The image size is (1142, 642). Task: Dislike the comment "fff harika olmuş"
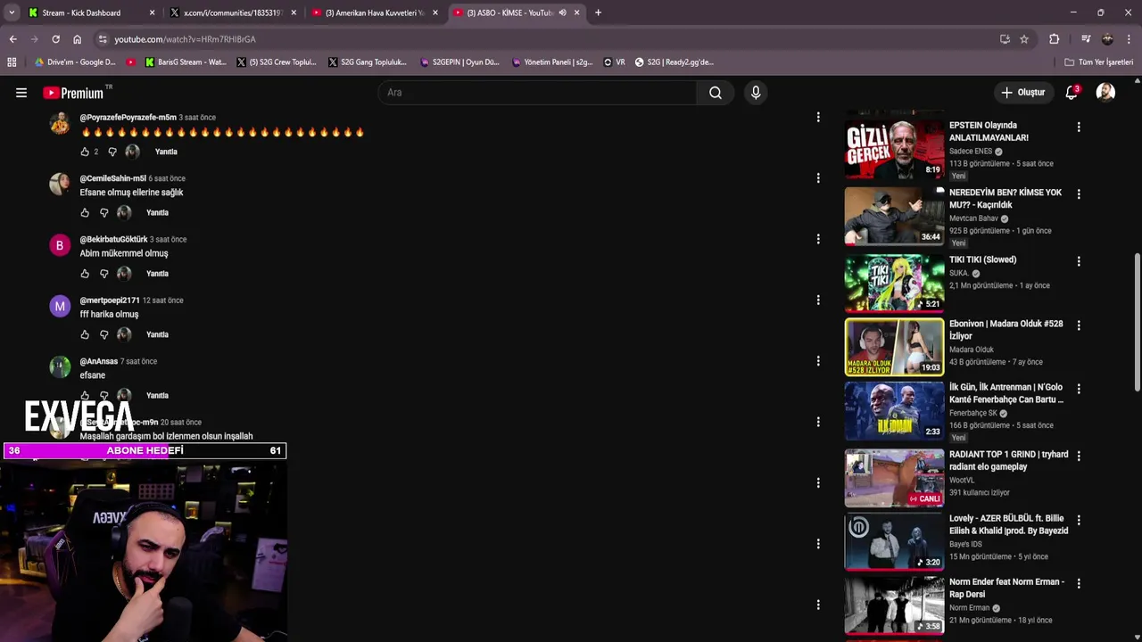pyautogui.click(x=103, y=334)
